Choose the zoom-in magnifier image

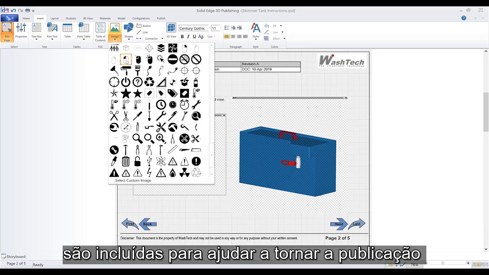(161, 138)
